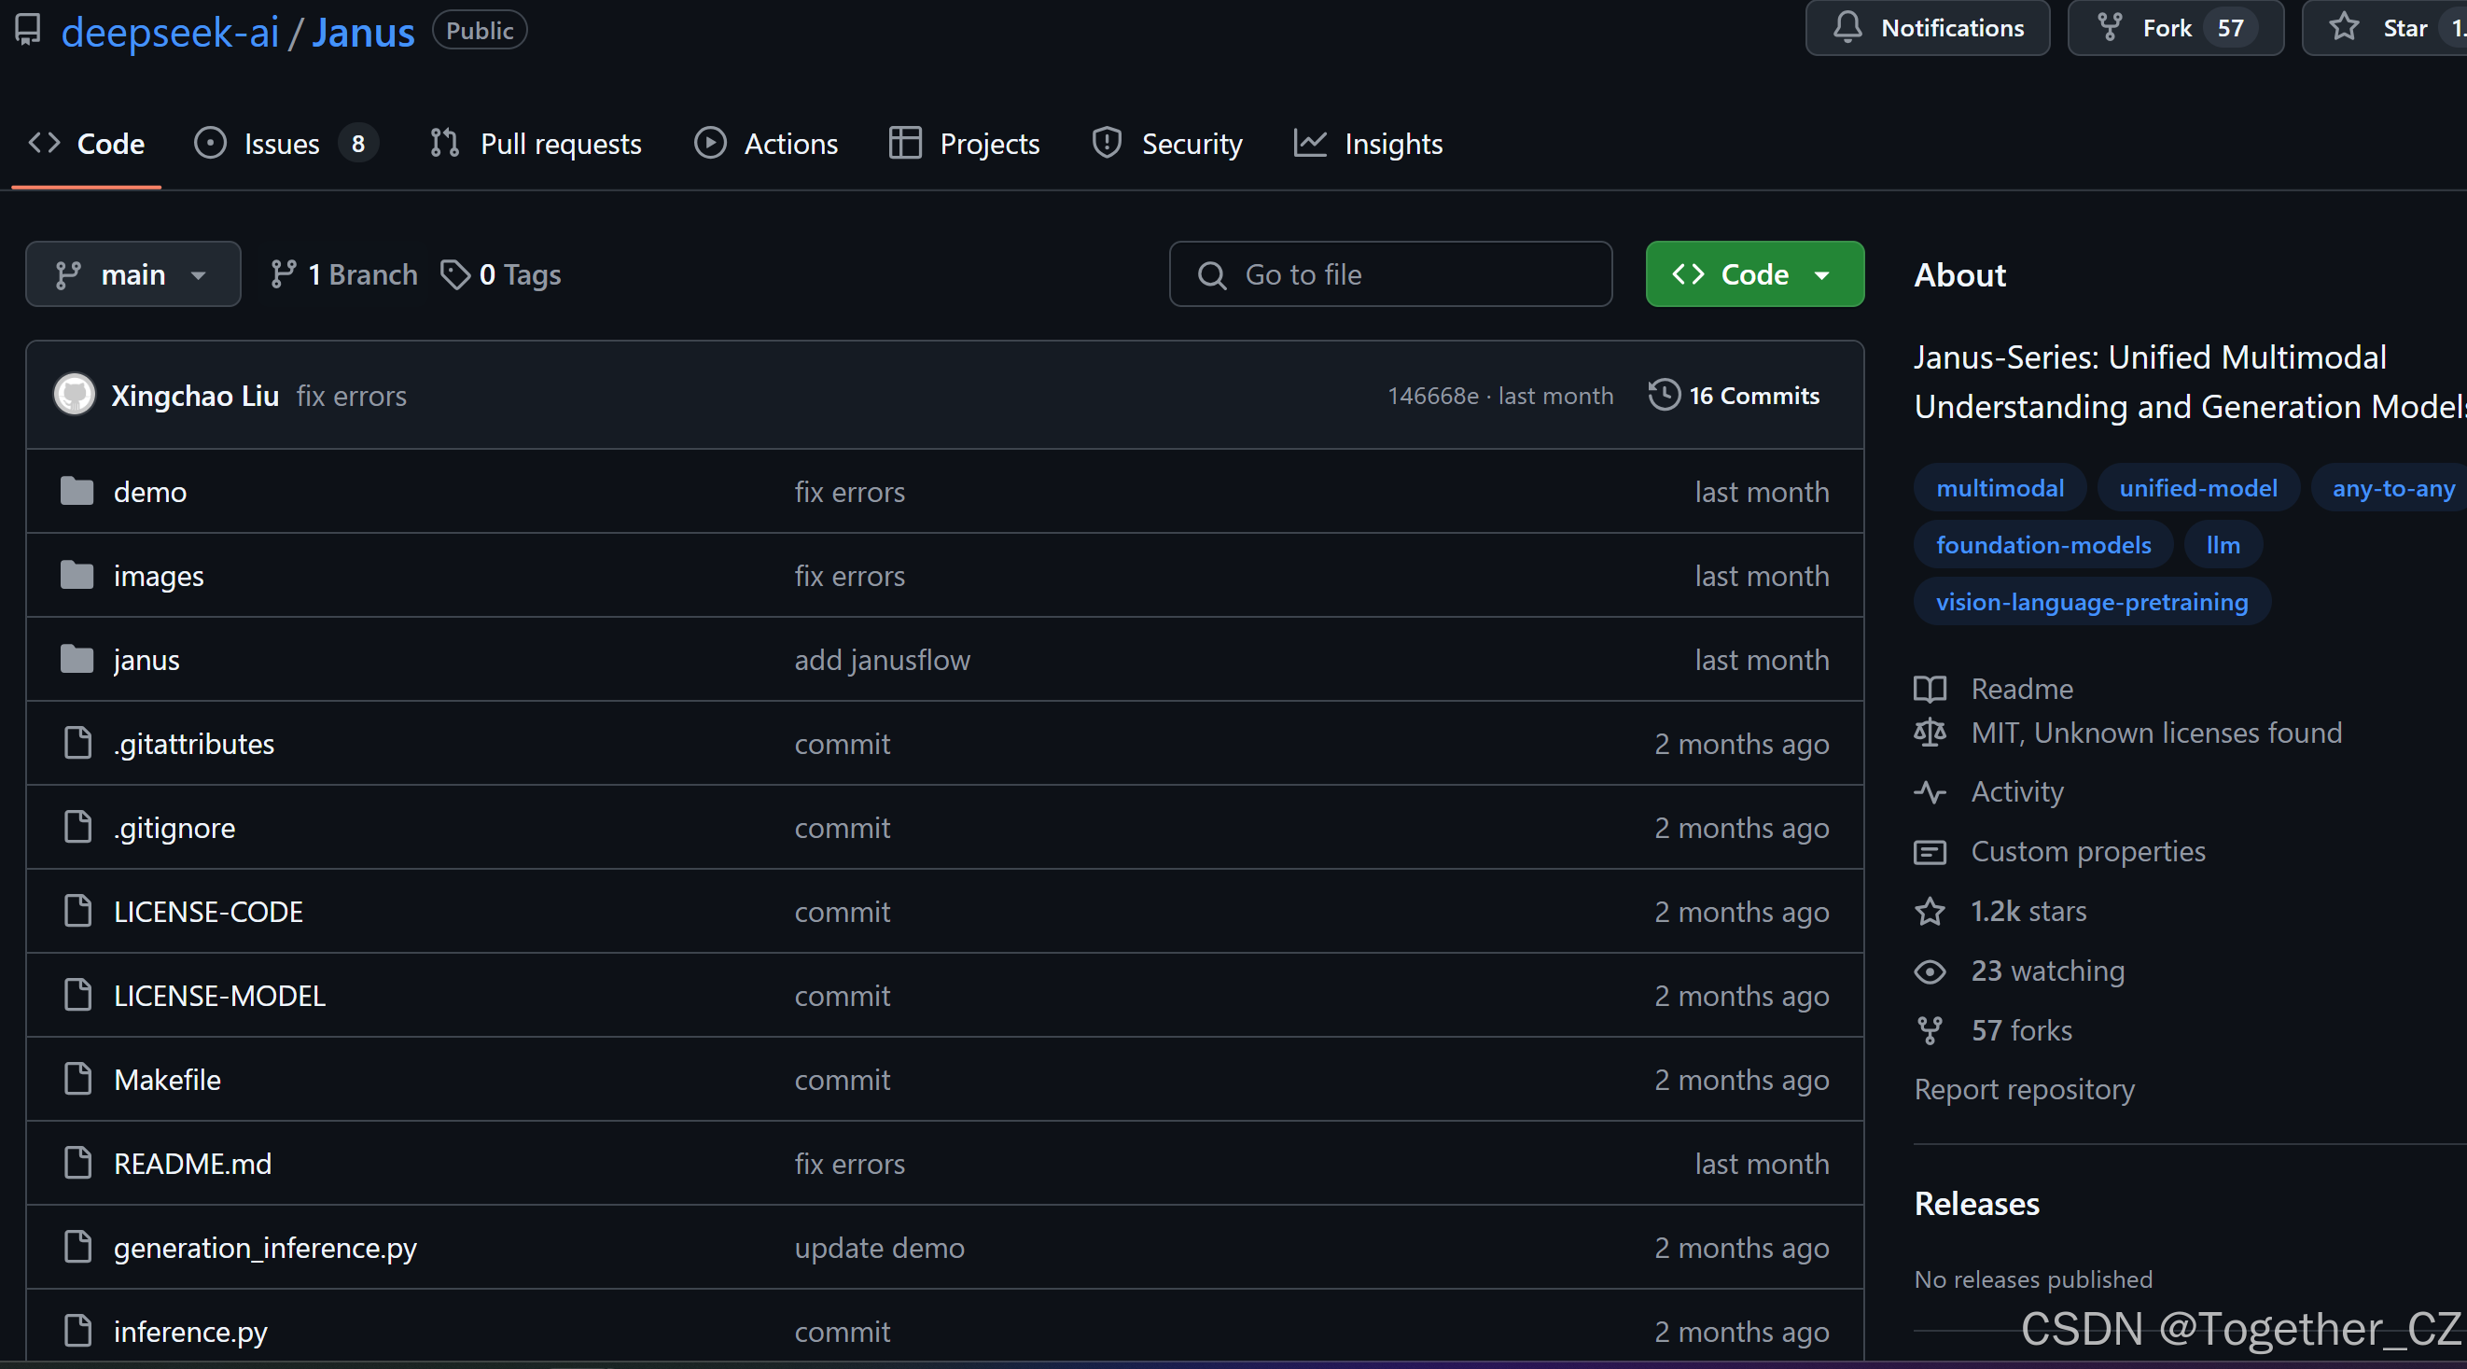The height and width of the screenshot is (1369, 2467).
Task: Switch to the Issues tab
Action: pos(282,144)
